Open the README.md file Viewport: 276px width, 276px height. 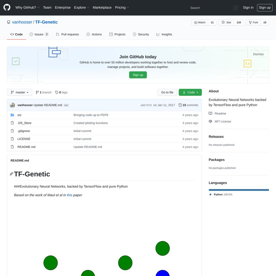point(26,147)
